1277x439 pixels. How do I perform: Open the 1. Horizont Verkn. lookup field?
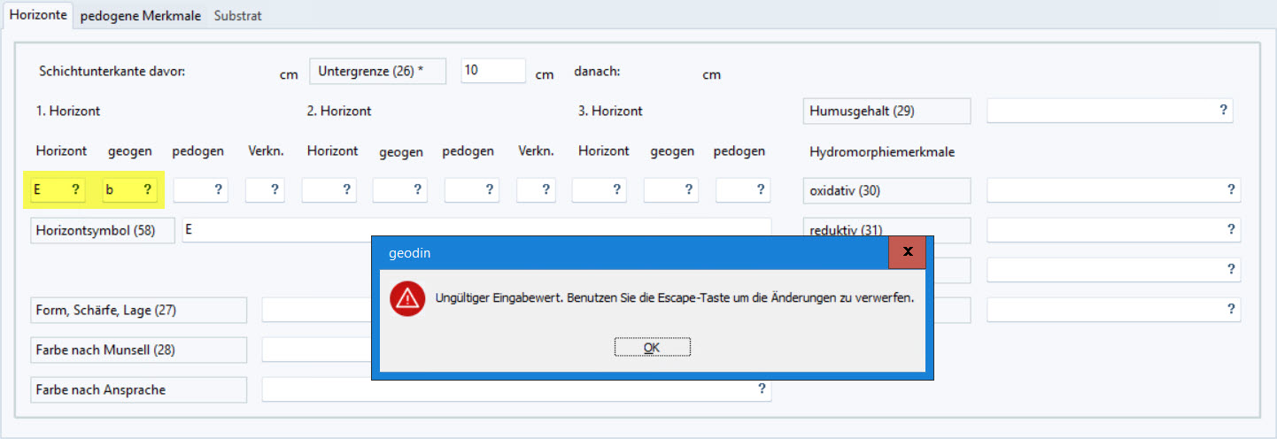click(x=265, y=189)
